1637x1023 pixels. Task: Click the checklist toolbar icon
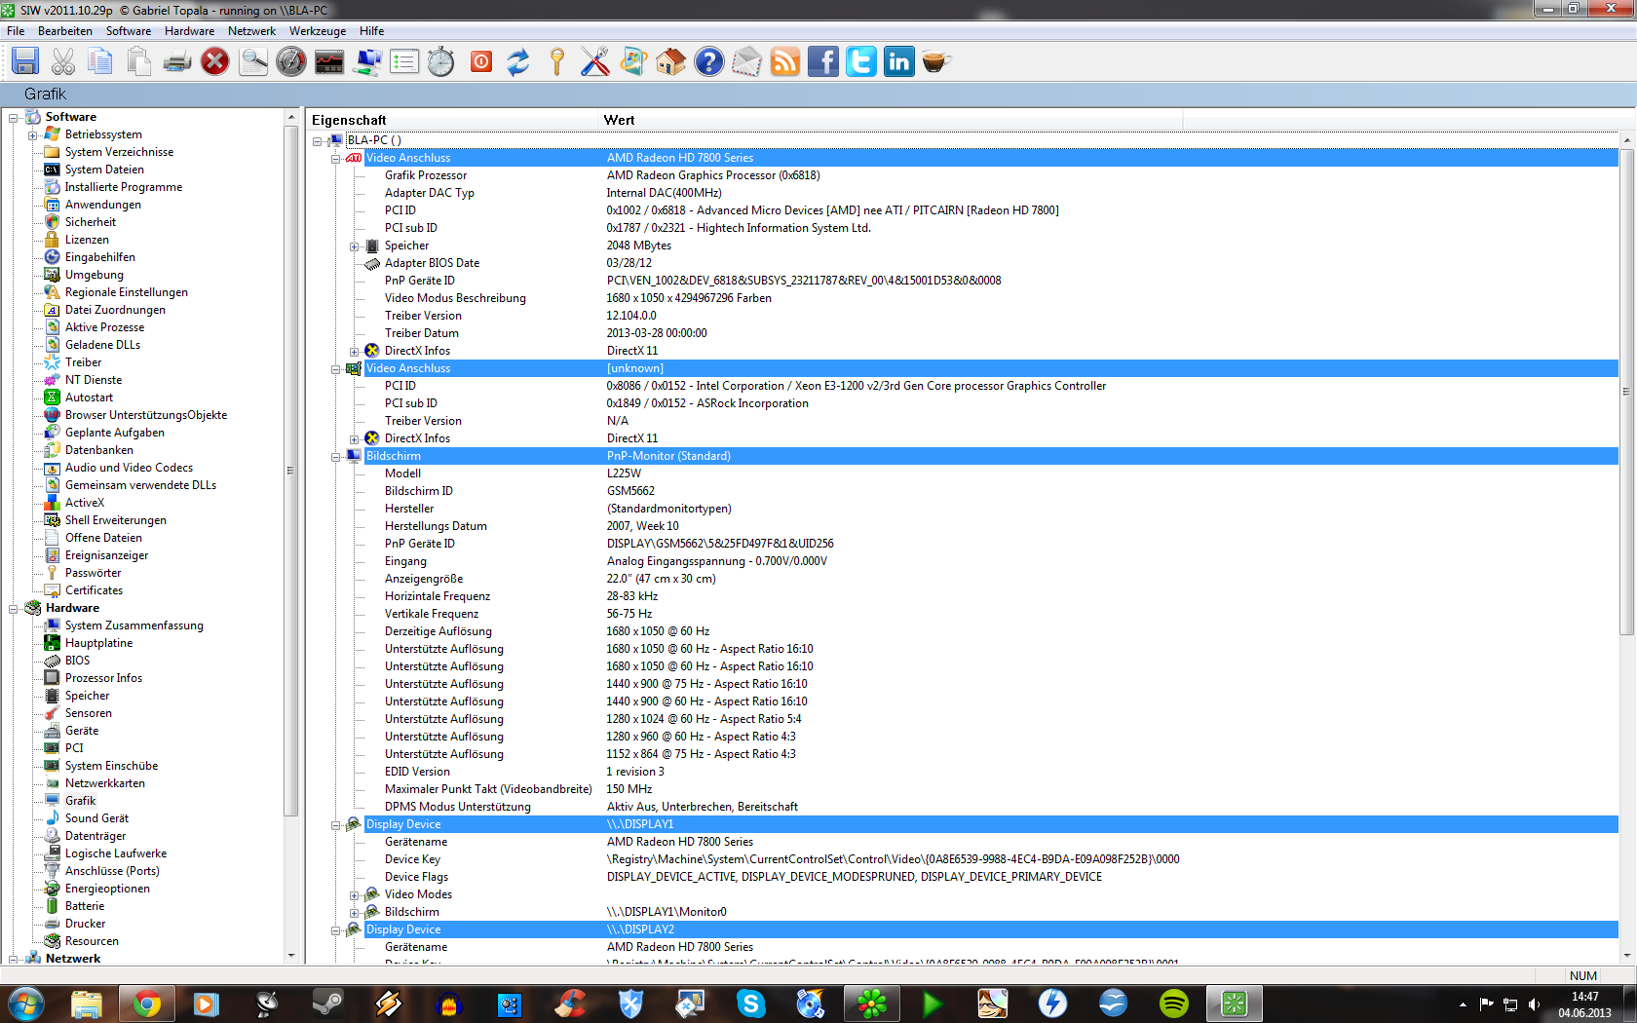(404, 61)
